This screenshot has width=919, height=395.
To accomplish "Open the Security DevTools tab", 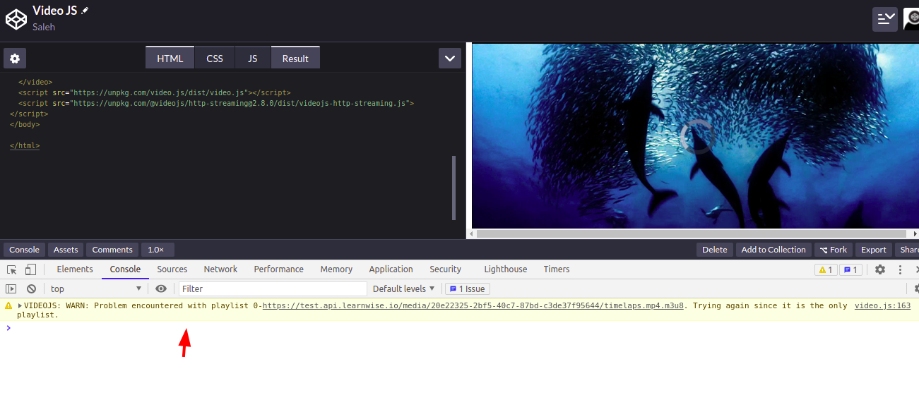I will click(x=445, y=269).
